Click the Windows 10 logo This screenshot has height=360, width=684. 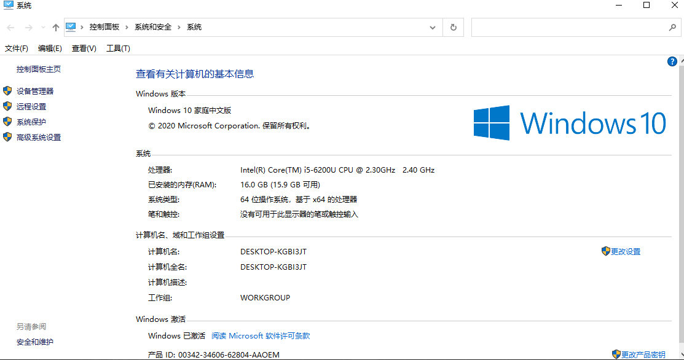(x=570, y=123)
